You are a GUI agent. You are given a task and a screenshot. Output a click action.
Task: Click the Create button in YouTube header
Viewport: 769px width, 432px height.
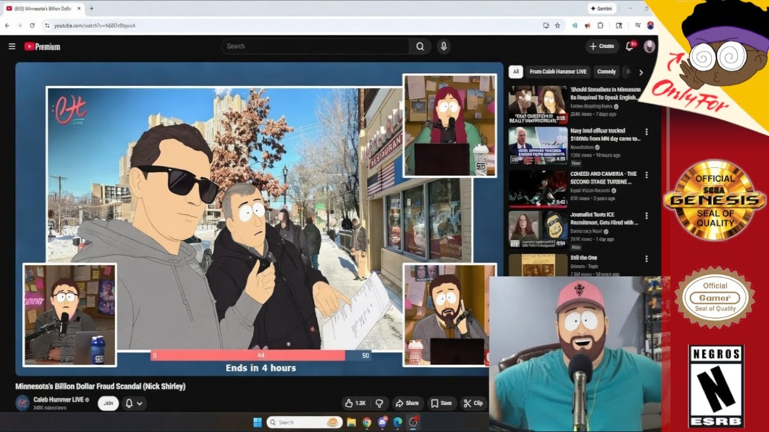click(602, 46)
